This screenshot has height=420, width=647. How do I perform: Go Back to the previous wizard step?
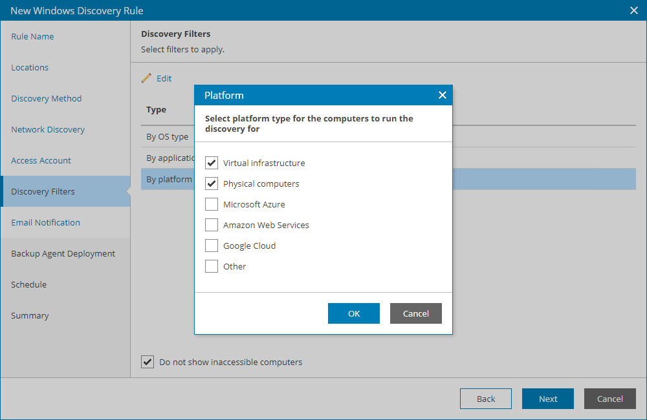(x=485, y=399)
